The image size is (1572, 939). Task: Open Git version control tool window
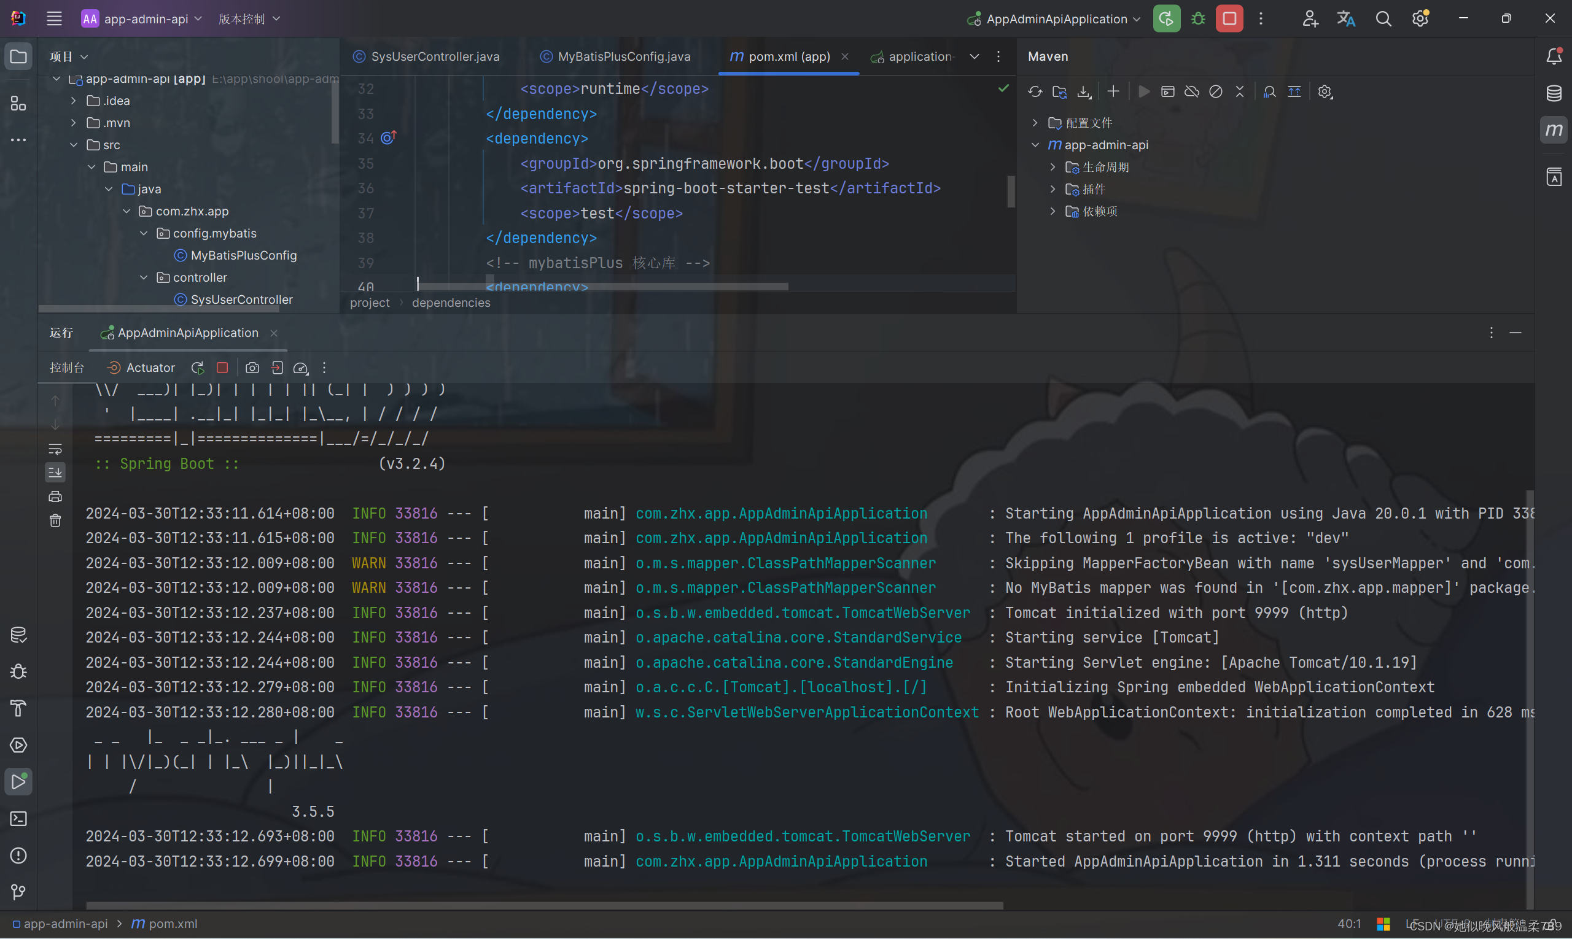(x=18, y=892)
